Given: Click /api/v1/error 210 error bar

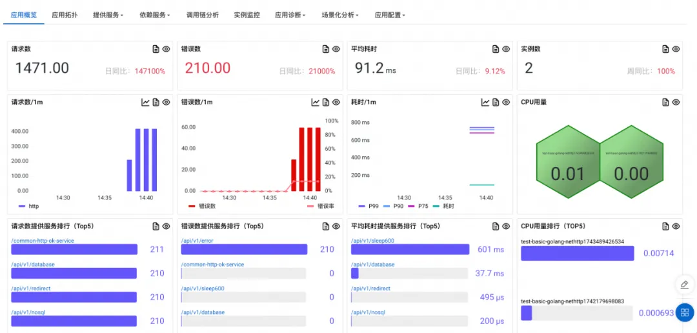Looking at the screenshot, I should 244,249.
